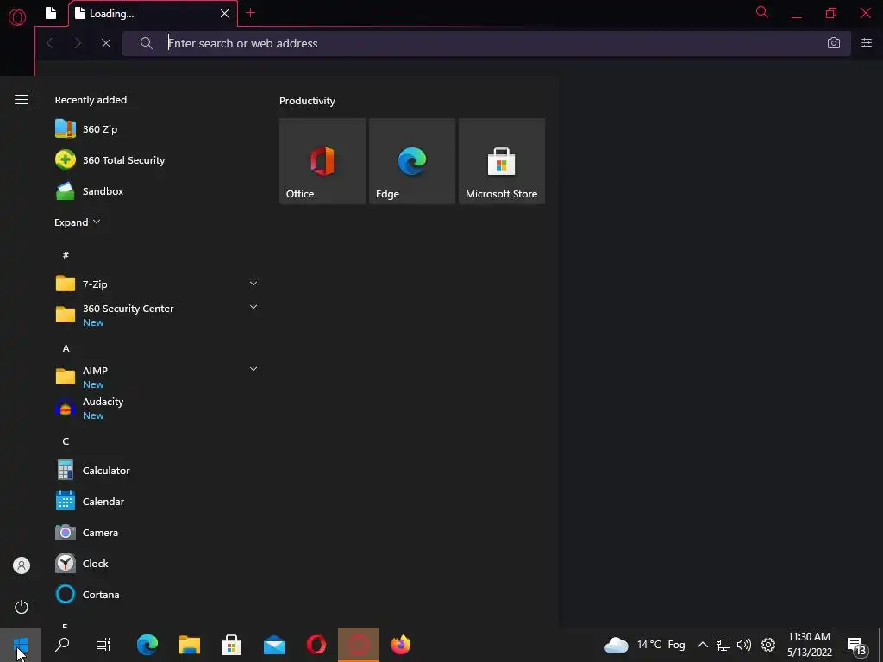Open Clock app
The width and height of the screenshot is (883, 662).
(x=157, y=564)
